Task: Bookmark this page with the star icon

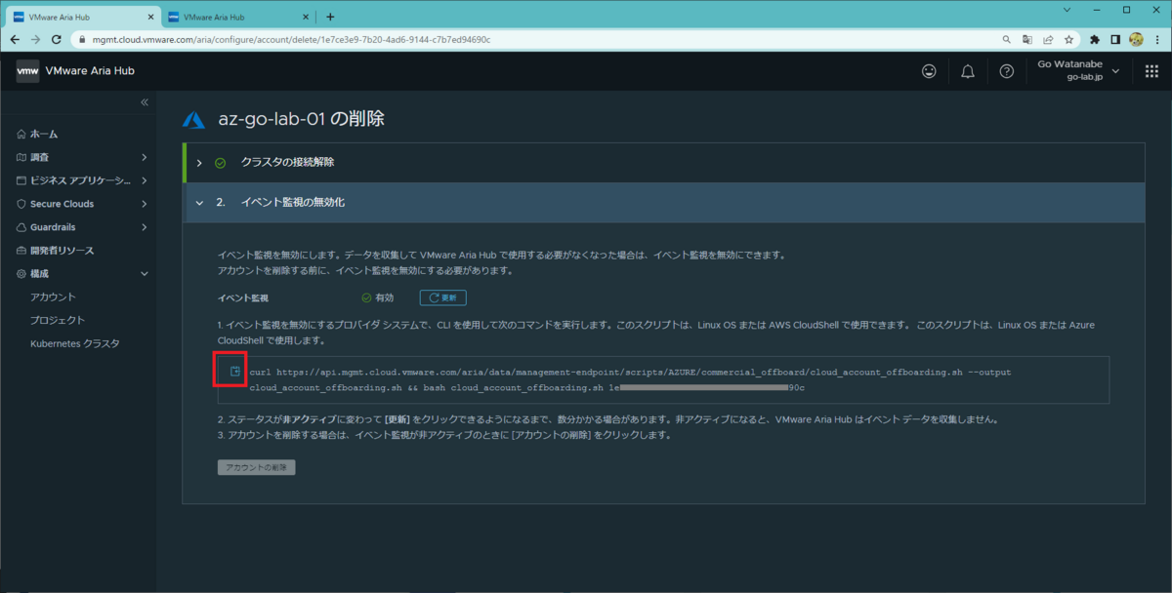Action: 1069,40
